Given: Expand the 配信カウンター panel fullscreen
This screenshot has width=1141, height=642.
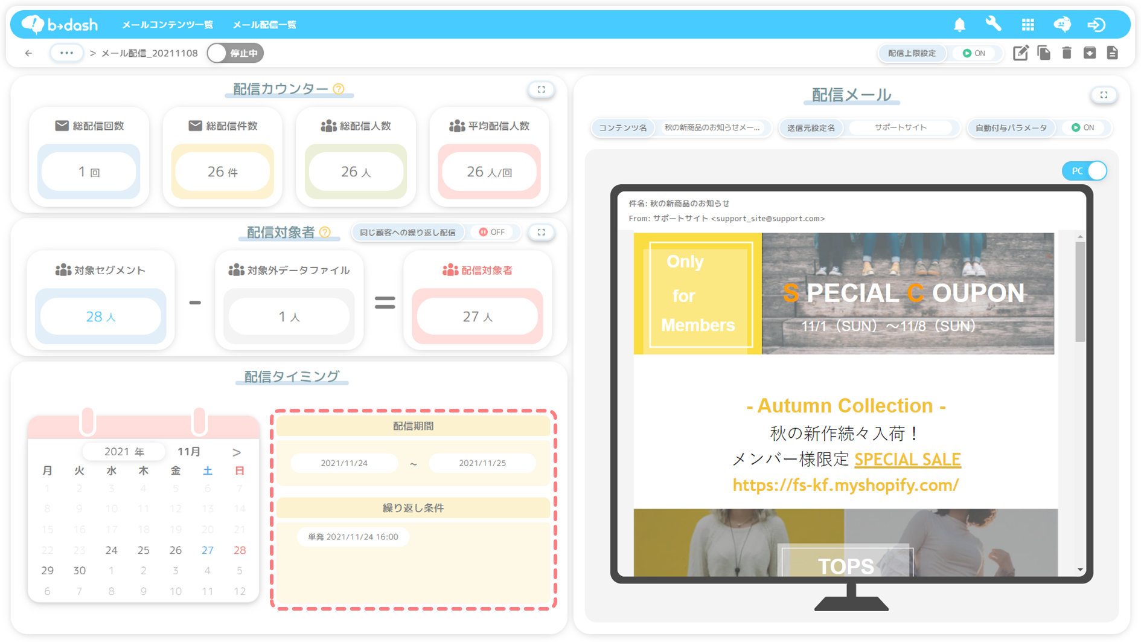Looking at the screenshot, I should tap(542, 89).
